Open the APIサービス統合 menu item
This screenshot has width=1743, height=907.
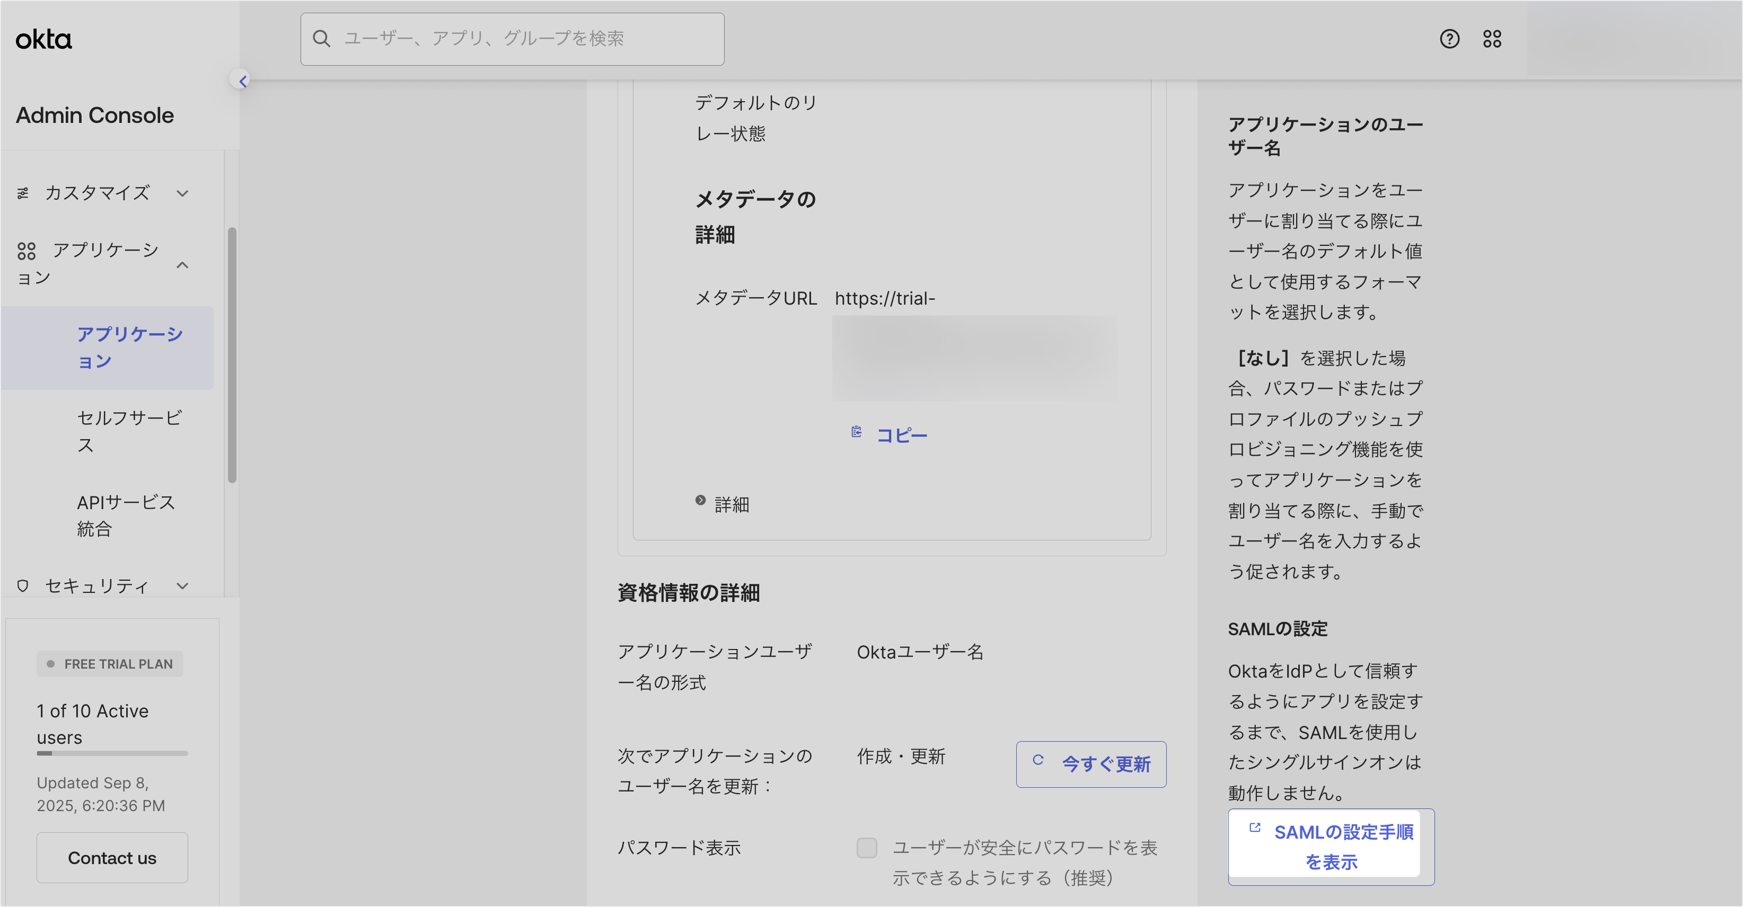pos(126,515)
